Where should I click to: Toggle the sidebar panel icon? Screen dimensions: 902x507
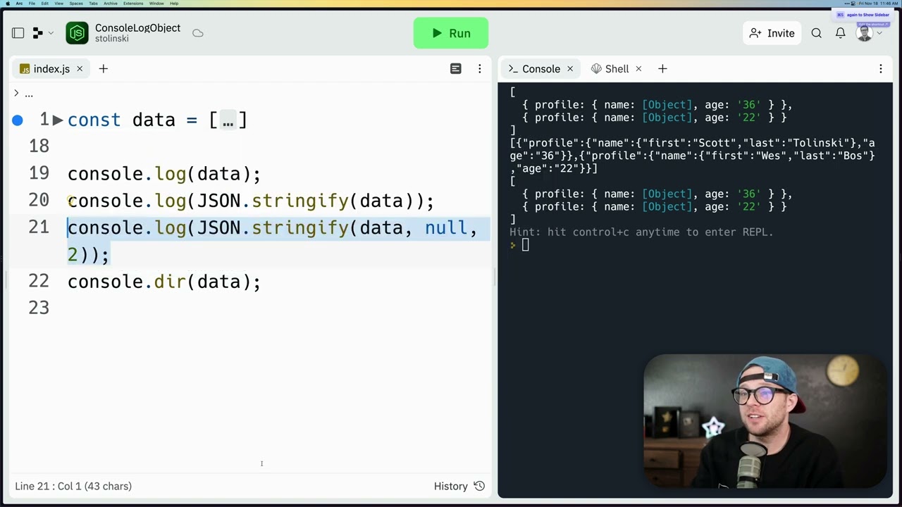click(x=18, y=33)
